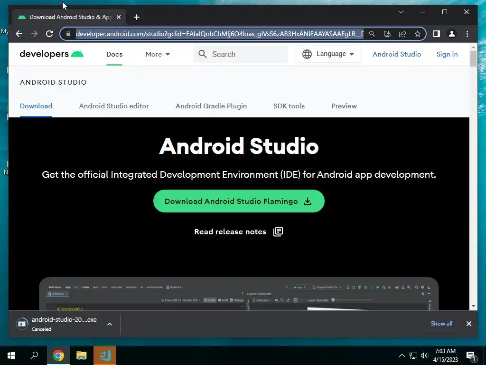This screenshot has height=365, width=486.
Task: Click the browser forward arrow
Action: click(34, 34)
